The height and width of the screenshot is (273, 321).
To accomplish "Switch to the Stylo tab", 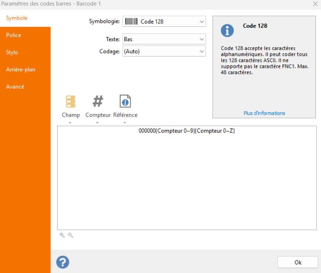I will 12,52.
